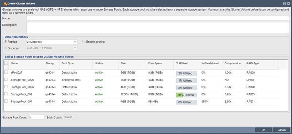Image resolution: width=292 pixels, height=134 pixels.
Task: Select the StoragePool_0026 name cell
Action: (22, 80)
